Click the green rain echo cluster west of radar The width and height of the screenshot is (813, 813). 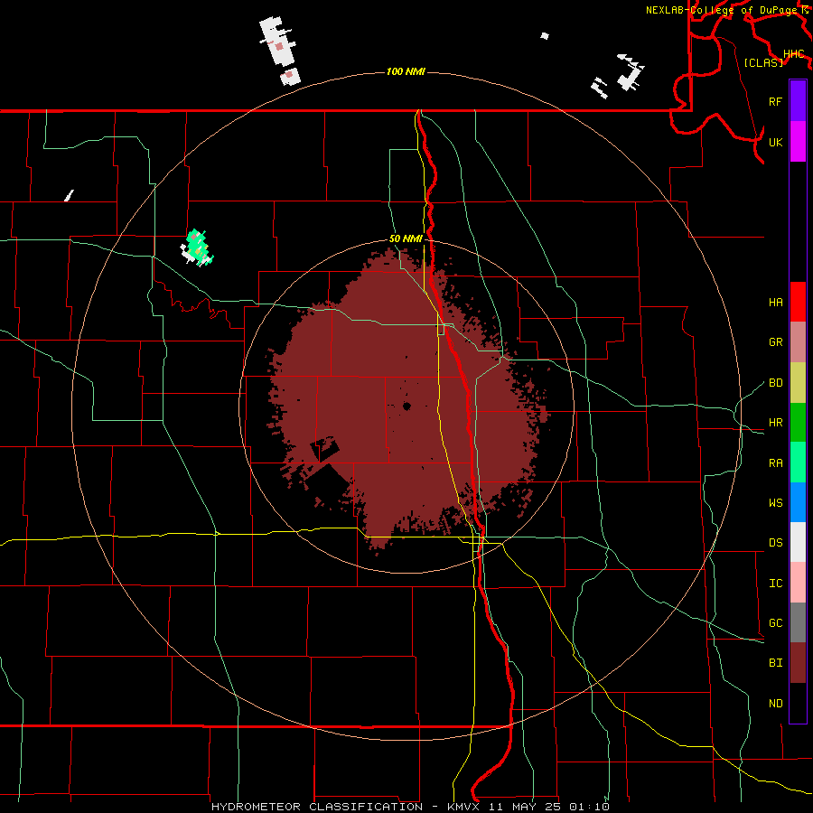click(x=198, y=248)
